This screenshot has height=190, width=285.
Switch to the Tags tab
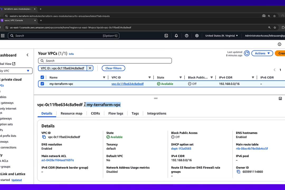[135, 113]
